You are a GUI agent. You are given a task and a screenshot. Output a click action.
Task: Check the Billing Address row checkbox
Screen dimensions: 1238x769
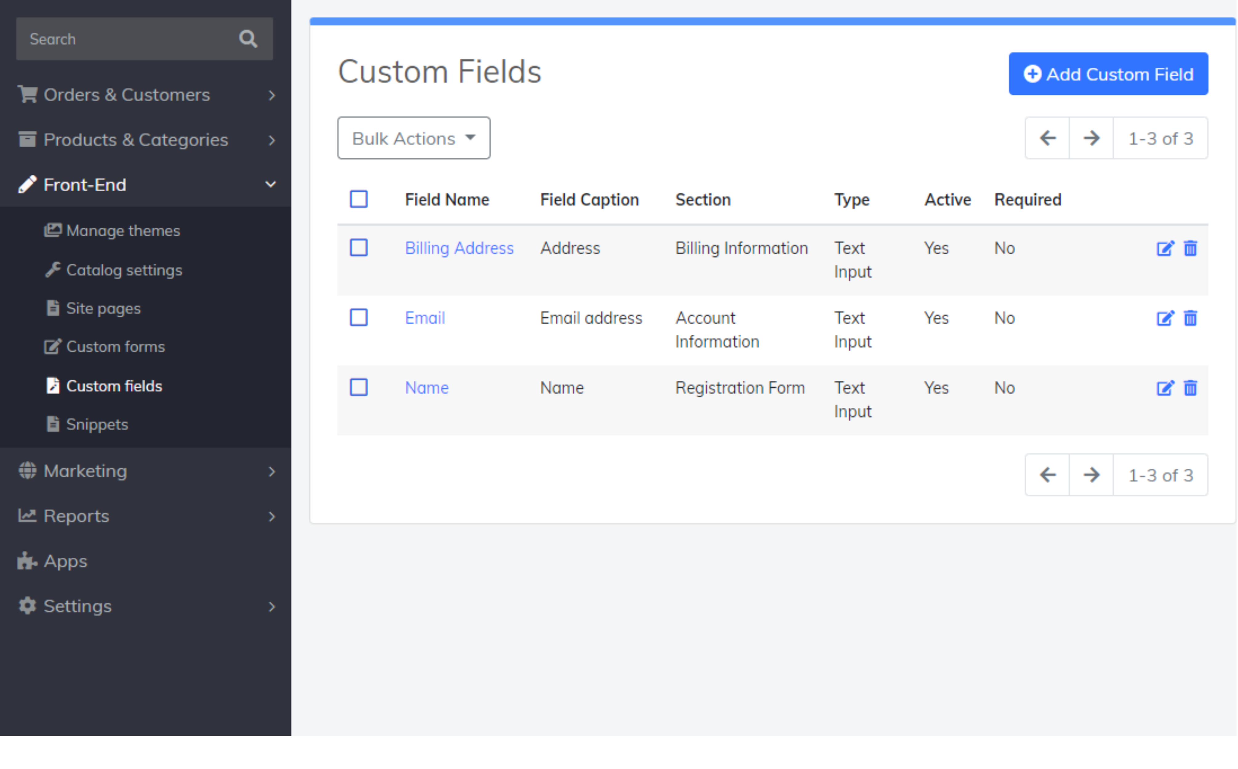(x=359, y=248)
